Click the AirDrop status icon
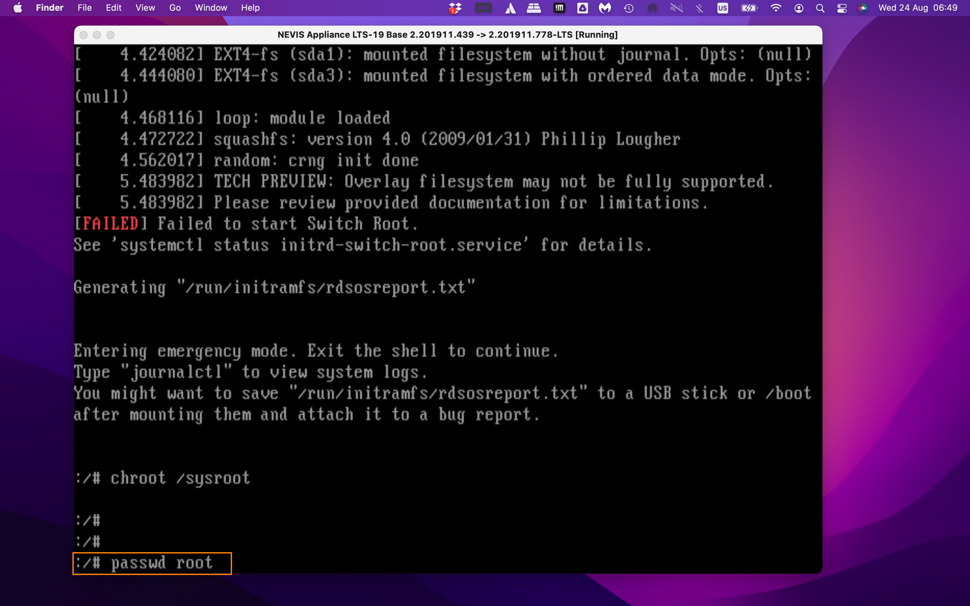The height and width of the screenshot is (606, 970). coord(652,8)
